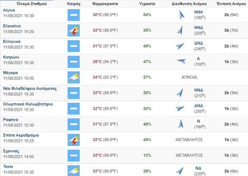
Task: Click the Σχοινιάς weather condition icon
Action: tap(74, 155)
